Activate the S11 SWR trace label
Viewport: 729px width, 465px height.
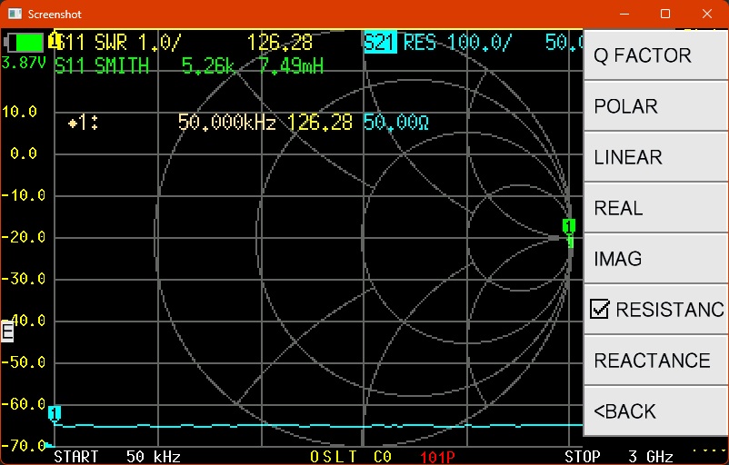pyautogui.click(x=120, y=43)
